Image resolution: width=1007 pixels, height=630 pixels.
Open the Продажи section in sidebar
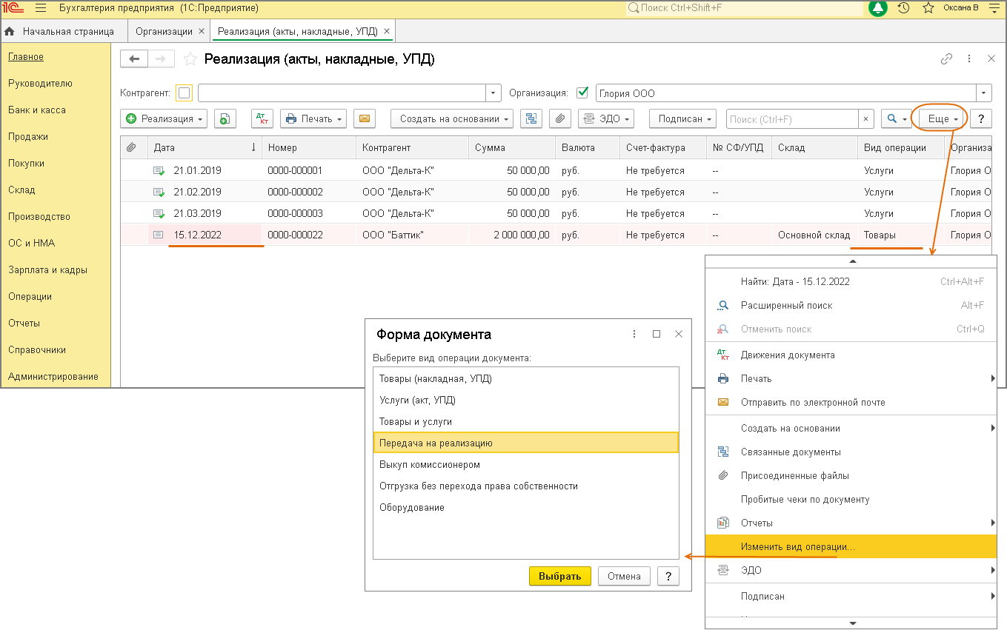pyautogui.click(x=28, y=136)
